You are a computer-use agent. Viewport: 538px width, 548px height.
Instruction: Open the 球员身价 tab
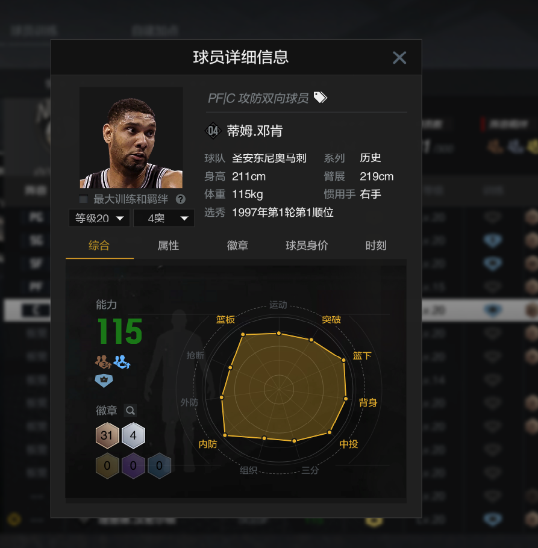pos(307,246)
